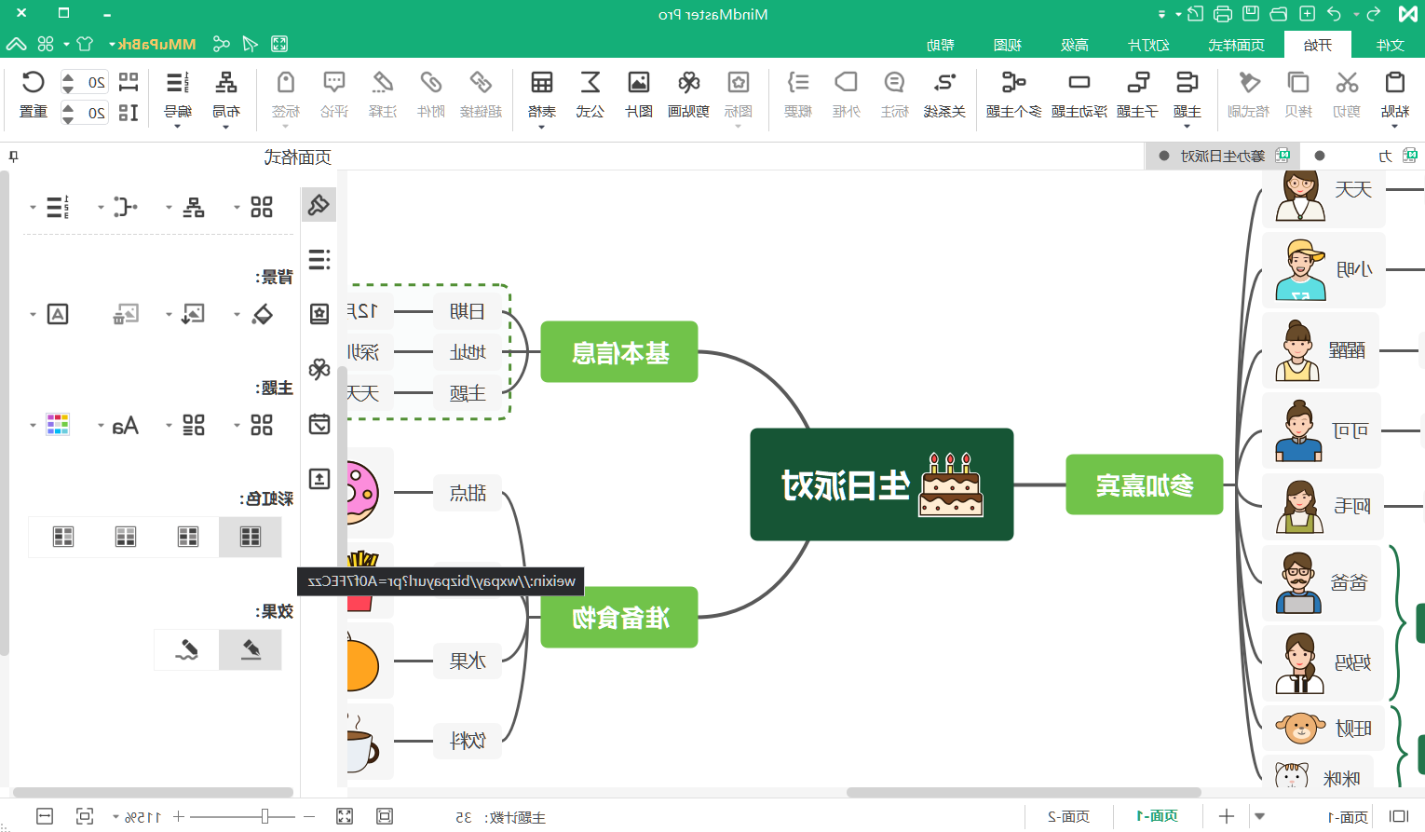Open the theme color palette swatch
Screen dimensions: 1425x832
coord(58,425)
